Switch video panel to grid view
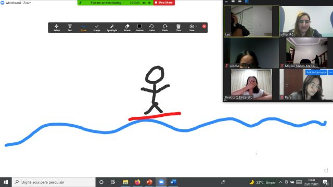 [247, 2]
